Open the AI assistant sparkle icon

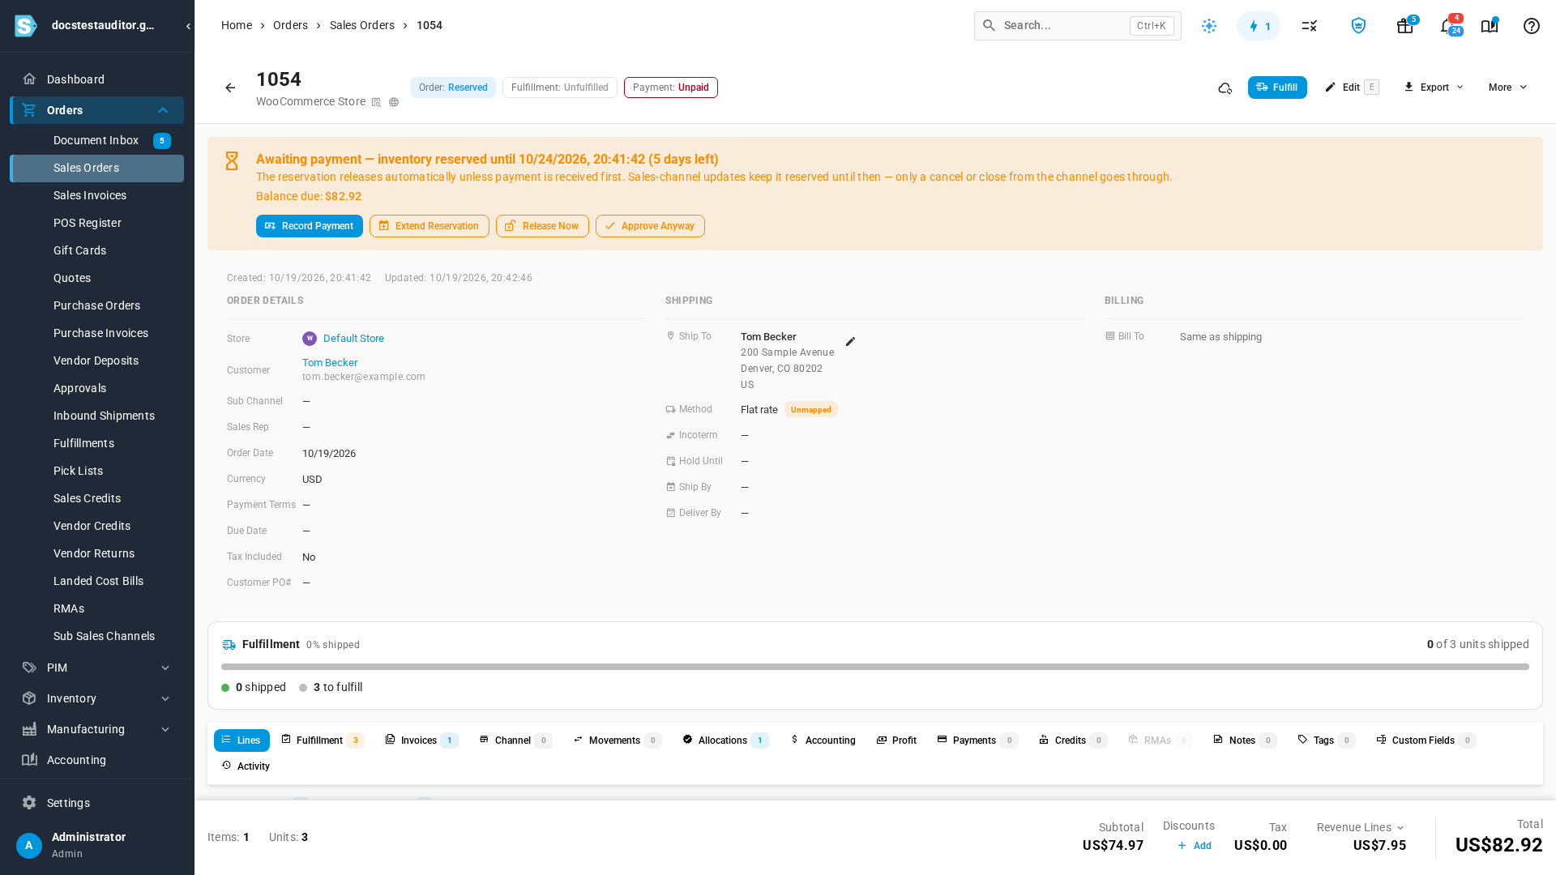[1209, 26]
